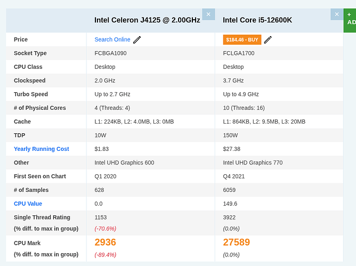Click the First Seen on Chart label
This screenshot has height=266, width=356.
pyautogui.click(x=40, y=176)
